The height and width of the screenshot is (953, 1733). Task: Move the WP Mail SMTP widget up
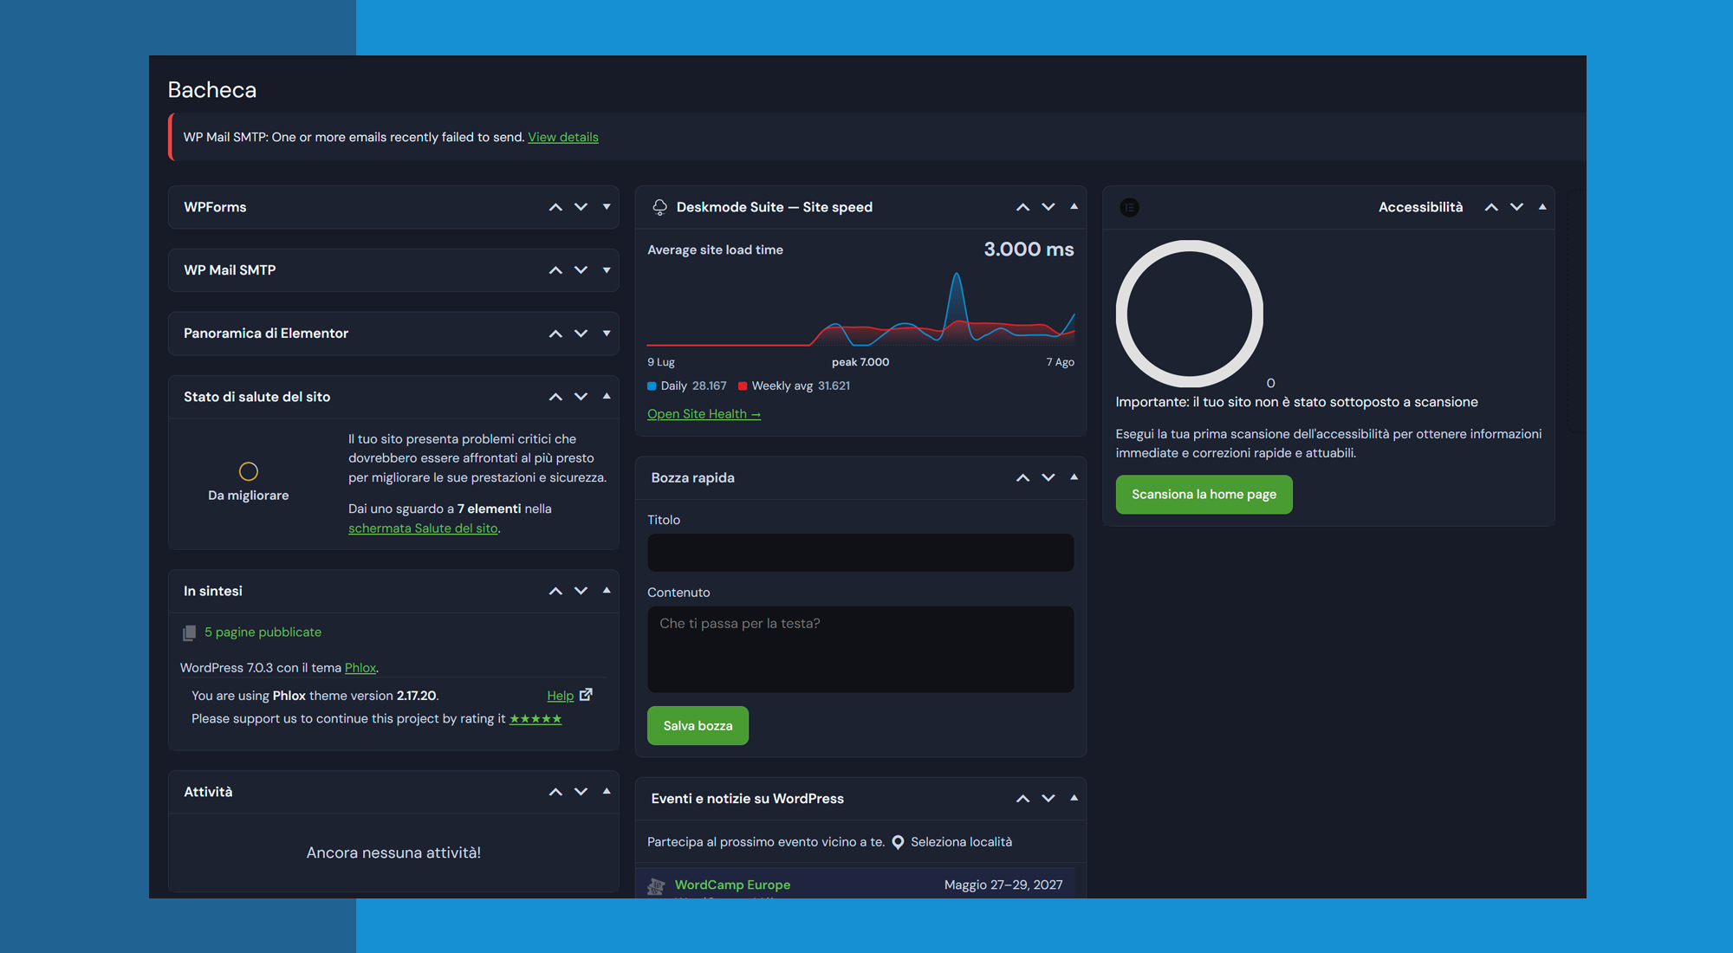click(x=555, y=270)
